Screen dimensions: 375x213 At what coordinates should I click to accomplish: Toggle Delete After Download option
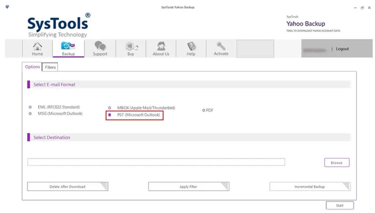pos(67,187)
